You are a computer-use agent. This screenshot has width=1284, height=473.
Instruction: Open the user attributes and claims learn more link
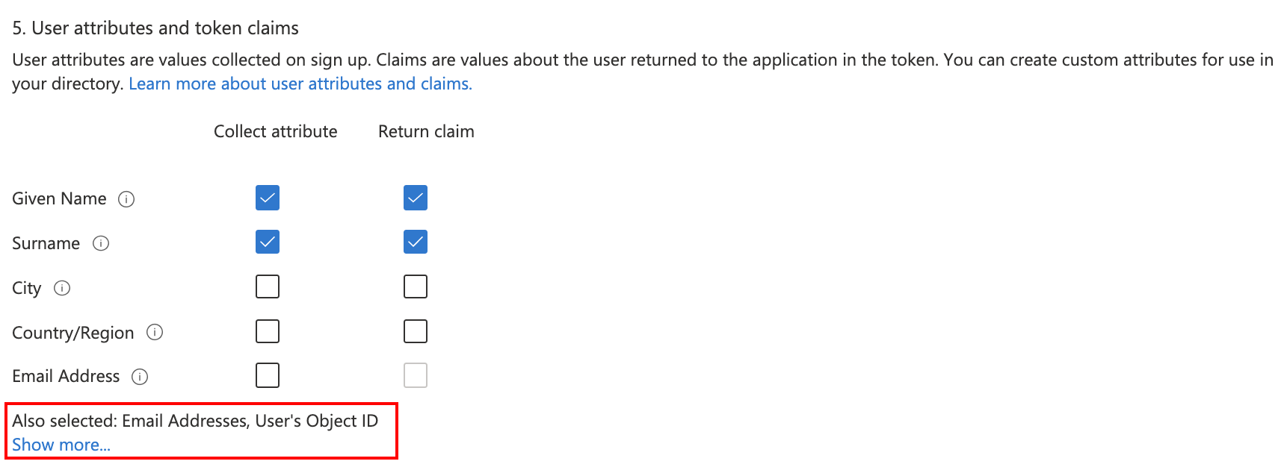[299, 84]
